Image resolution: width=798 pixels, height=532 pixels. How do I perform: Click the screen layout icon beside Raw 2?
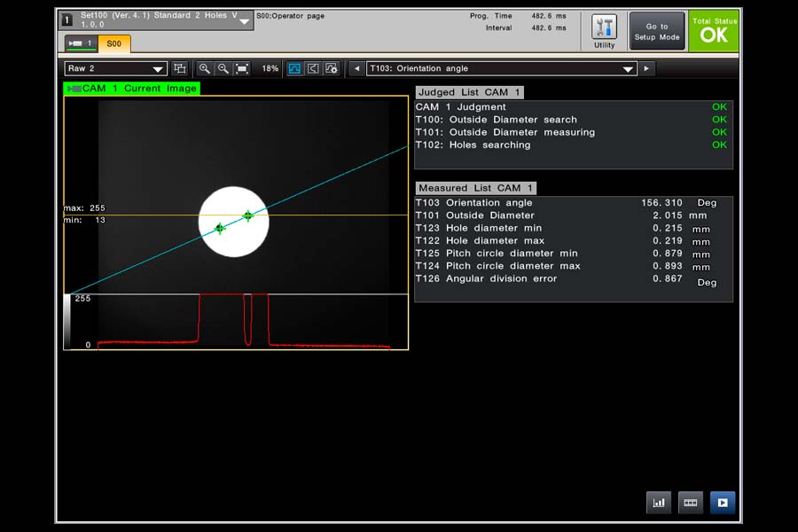point(180,68)
